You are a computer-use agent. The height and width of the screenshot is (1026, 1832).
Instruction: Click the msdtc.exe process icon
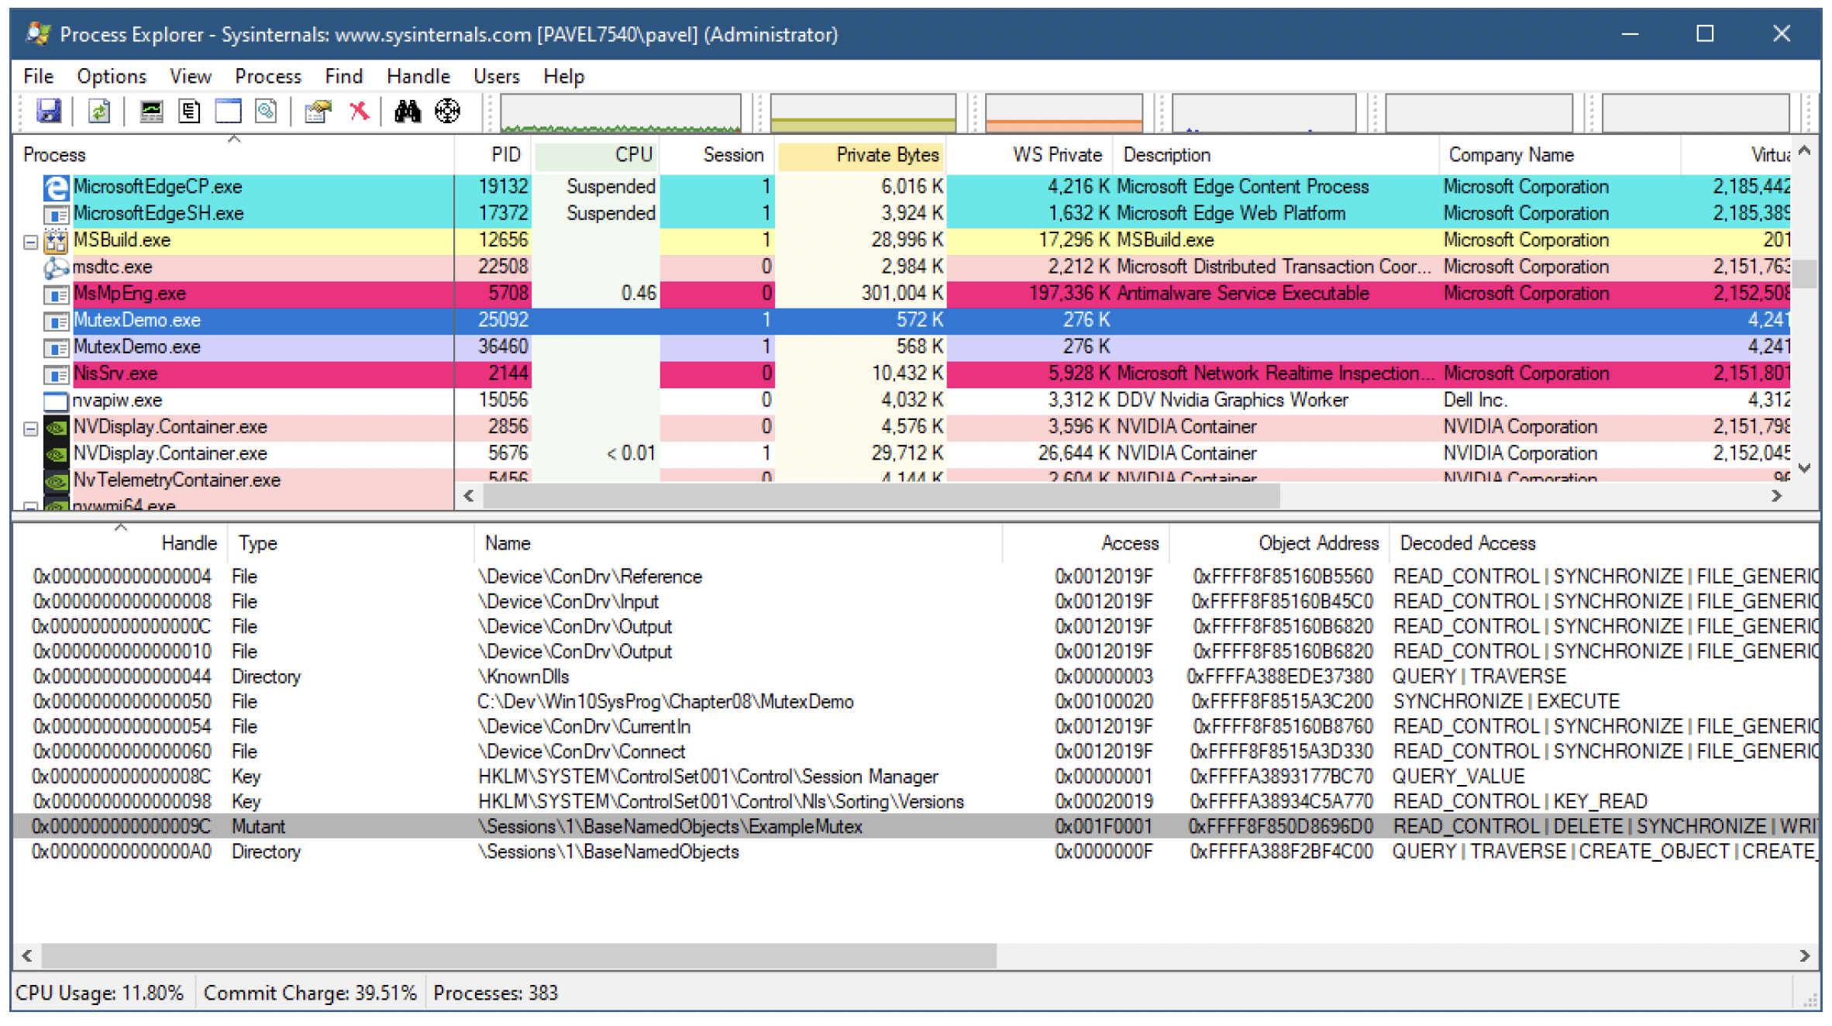tap(55, 267)
